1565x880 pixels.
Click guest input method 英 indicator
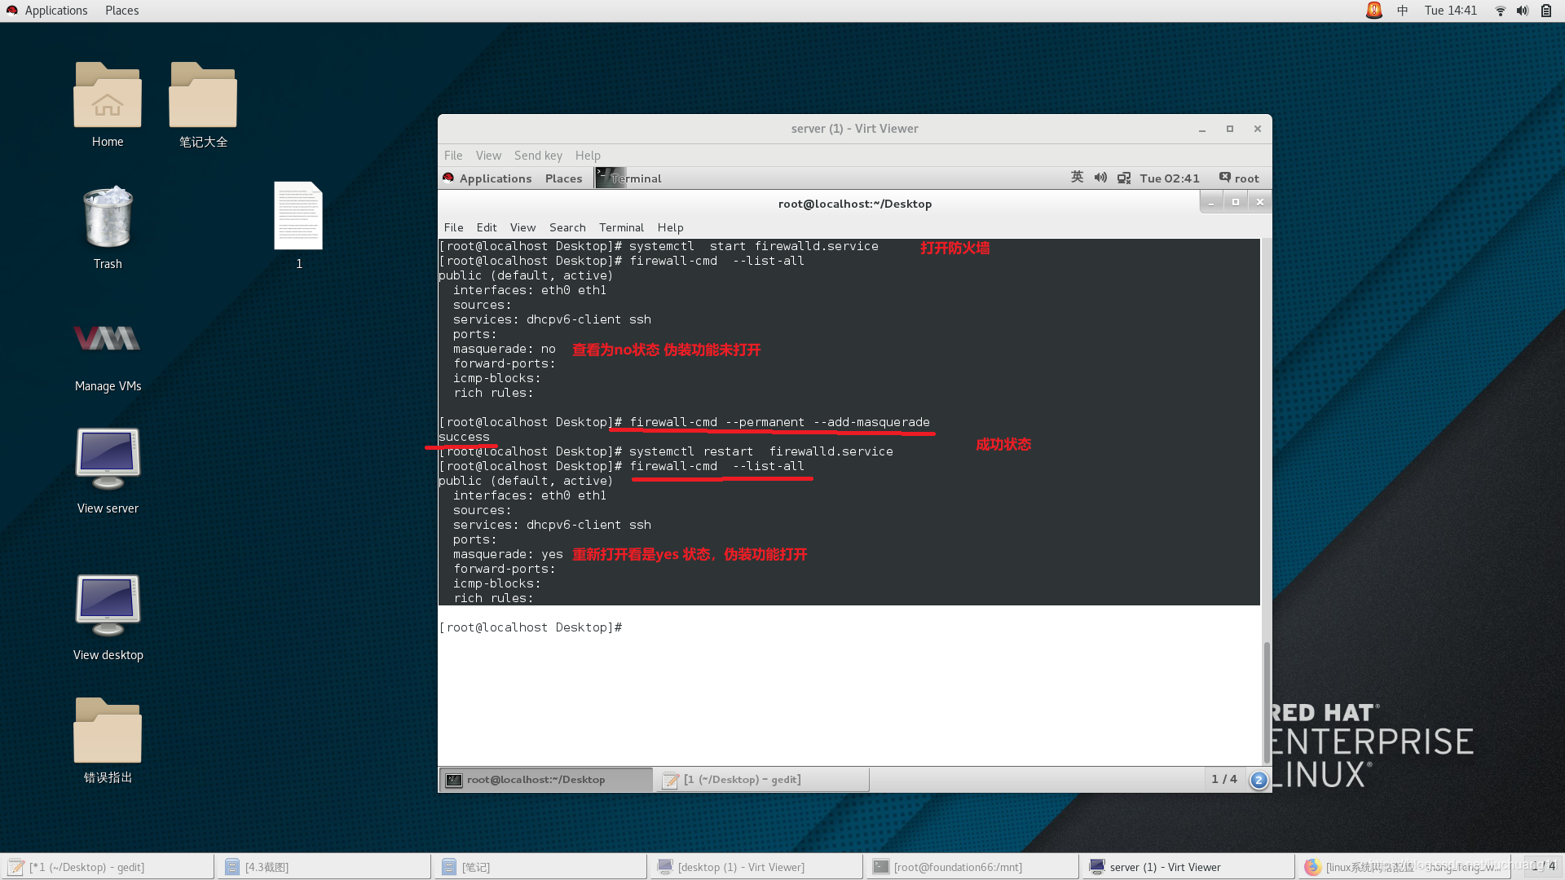[x=1077, y=178]
